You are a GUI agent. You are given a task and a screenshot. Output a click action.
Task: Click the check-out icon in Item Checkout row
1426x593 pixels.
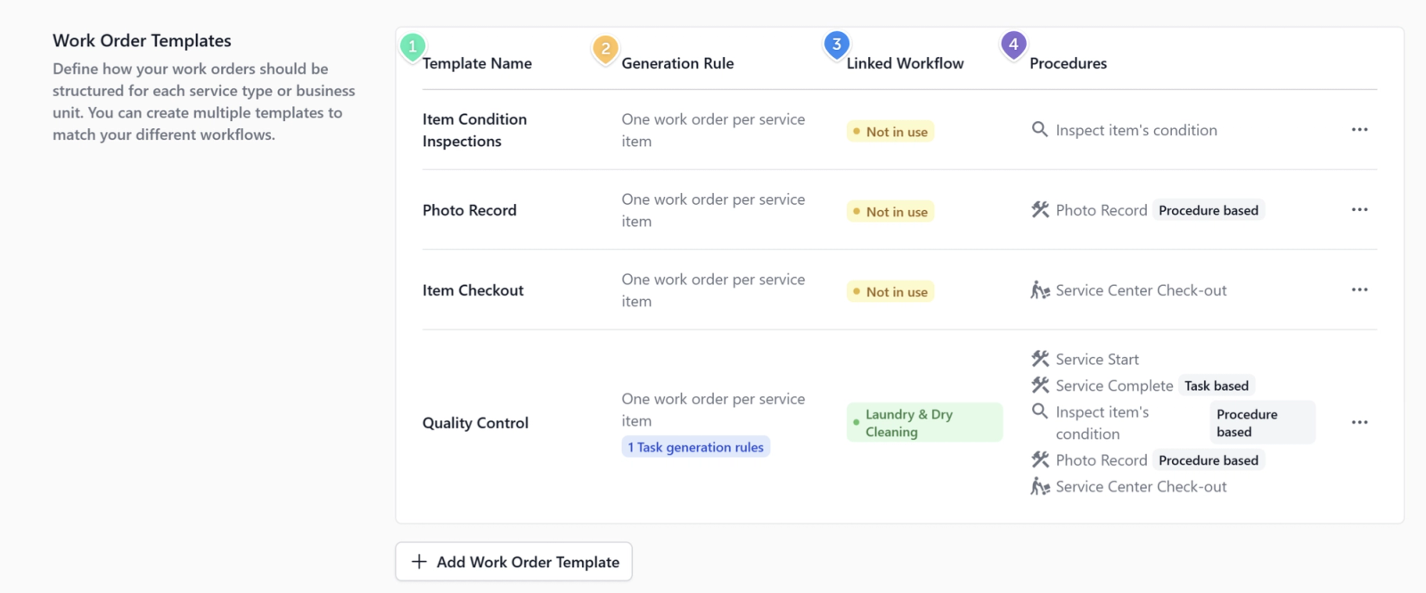coord(1040,290)
